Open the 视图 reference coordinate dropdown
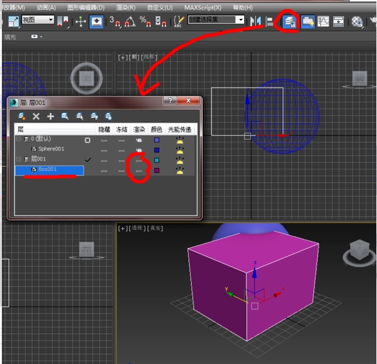Image resolution: width=377 pixels, height=364 pixels. point(37,20)
